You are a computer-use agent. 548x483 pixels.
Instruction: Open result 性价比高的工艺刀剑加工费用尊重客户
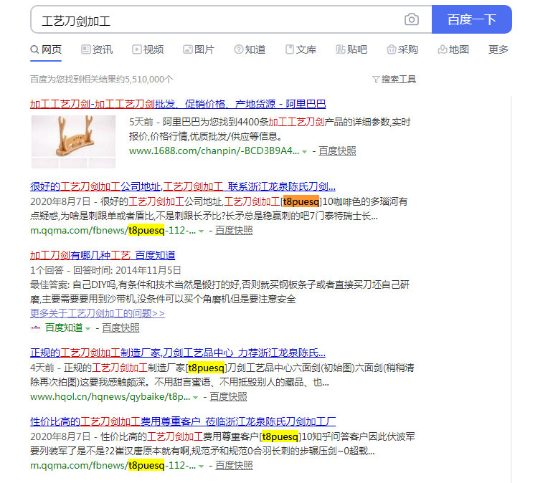coord(183,421)
